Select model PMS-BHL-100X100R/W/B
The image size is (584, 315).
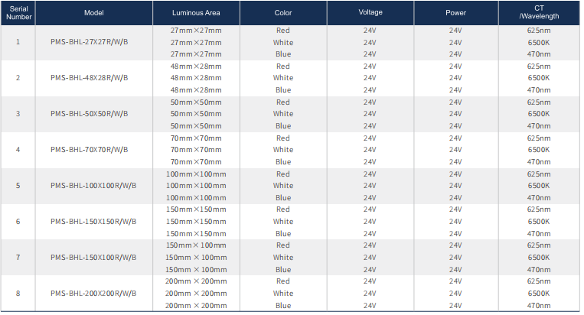click(x=93, y=186)
